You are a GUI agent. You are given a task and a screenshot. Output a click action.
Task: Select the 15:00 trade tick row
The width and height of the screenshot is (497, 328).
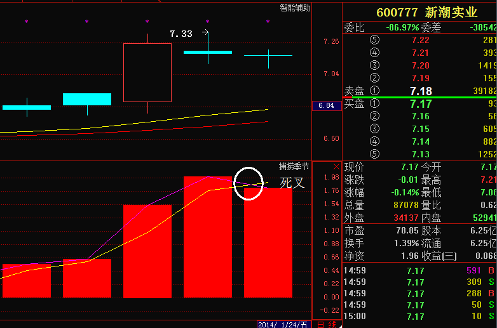[419, 316]
